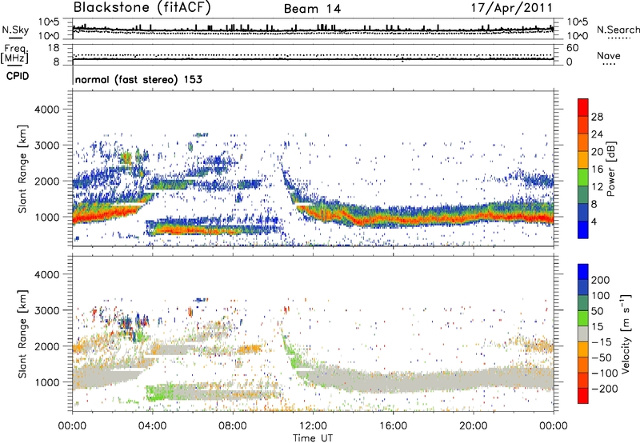Click the "N.Search" legend label

pyautogui.click(x=618, y=30)
